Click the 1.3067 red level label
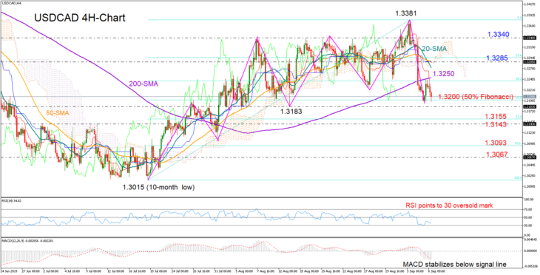Viewport: 540px width, 275px height. coord(497,155)
